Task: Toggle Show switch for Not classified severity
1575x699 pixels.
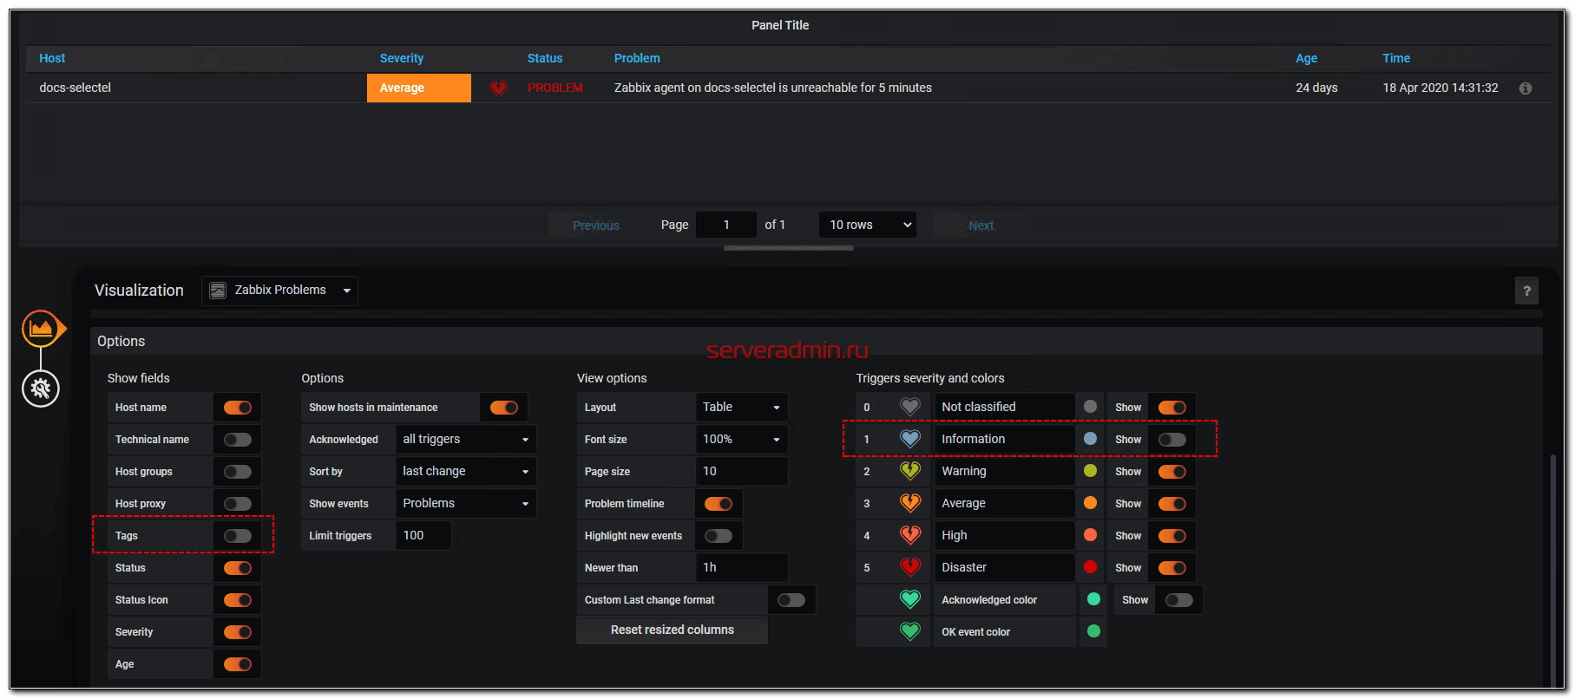Action: 1172,408
